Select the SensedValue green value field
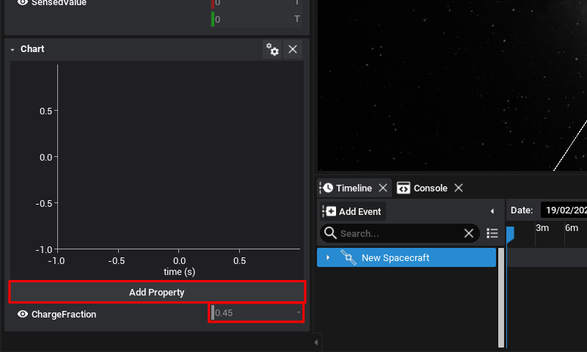This screenshot has width=587, height=352. tap(256, 19)
